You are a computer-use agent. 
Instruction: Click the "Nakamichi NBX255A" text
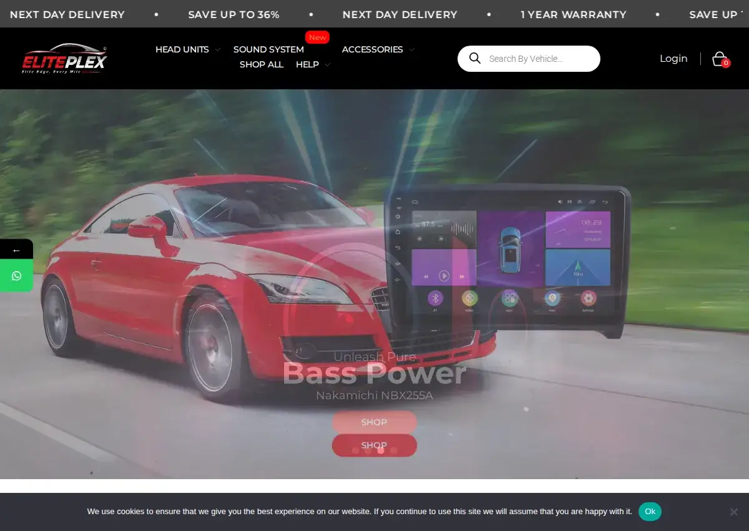[374, 395]
